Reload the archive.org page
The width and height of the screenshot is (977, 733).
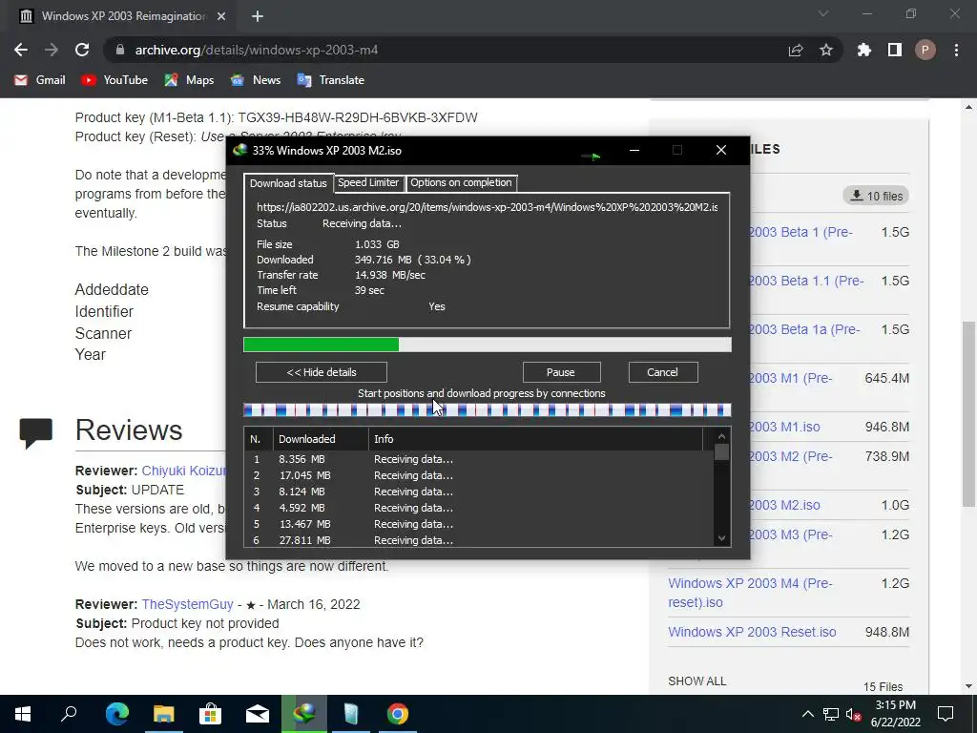82,50
